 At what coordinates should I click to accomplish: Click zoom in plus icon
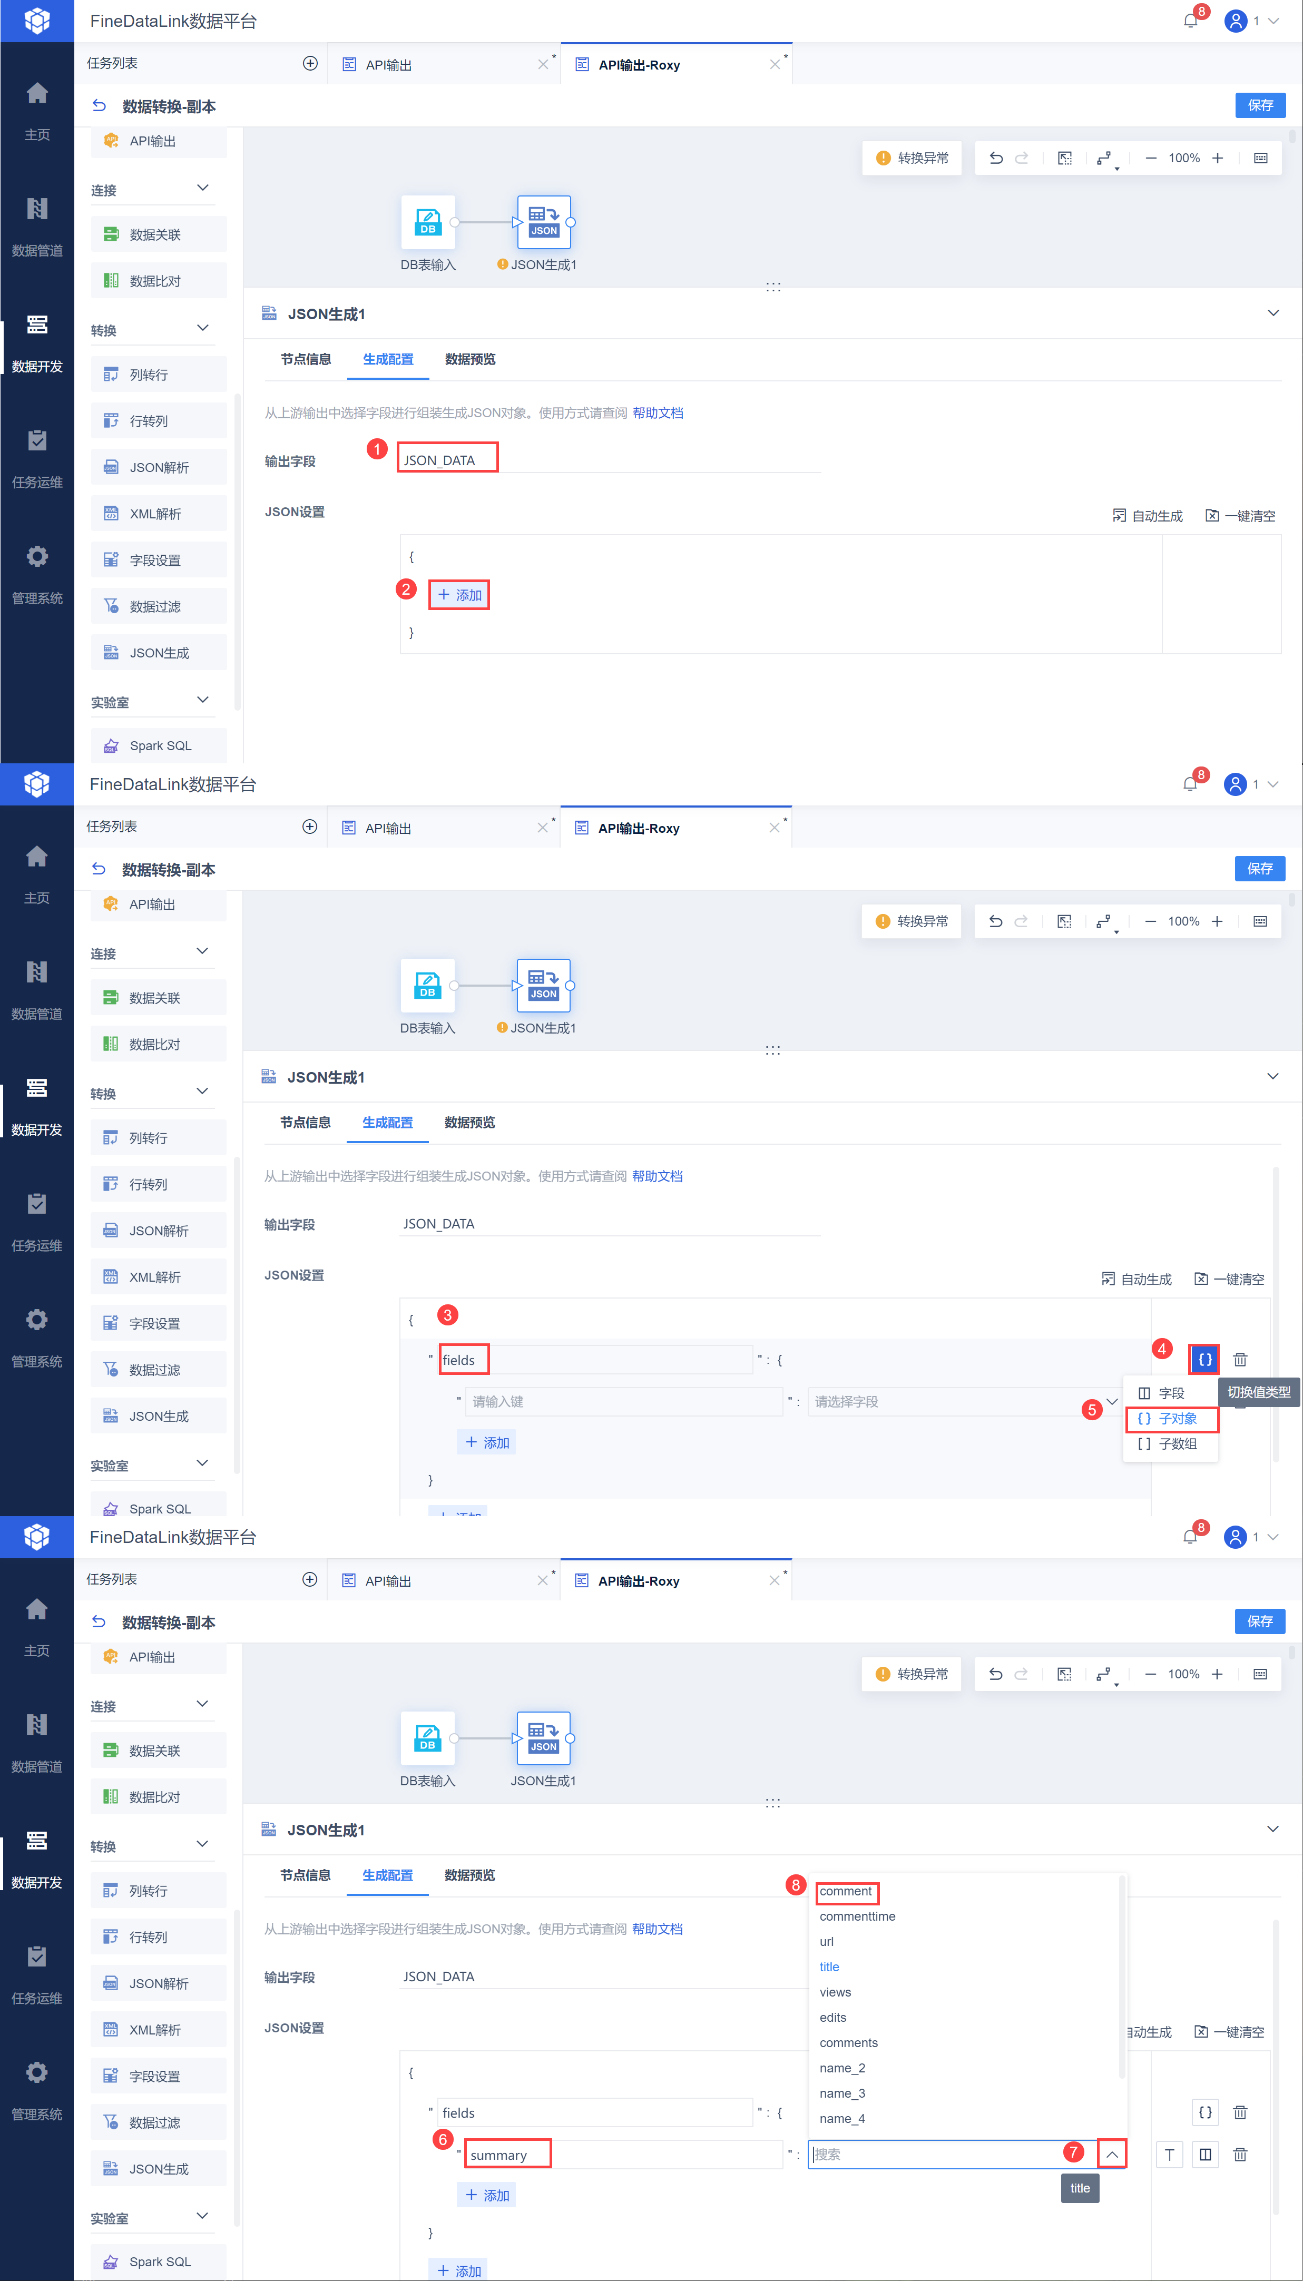(x=1217, y=159)
